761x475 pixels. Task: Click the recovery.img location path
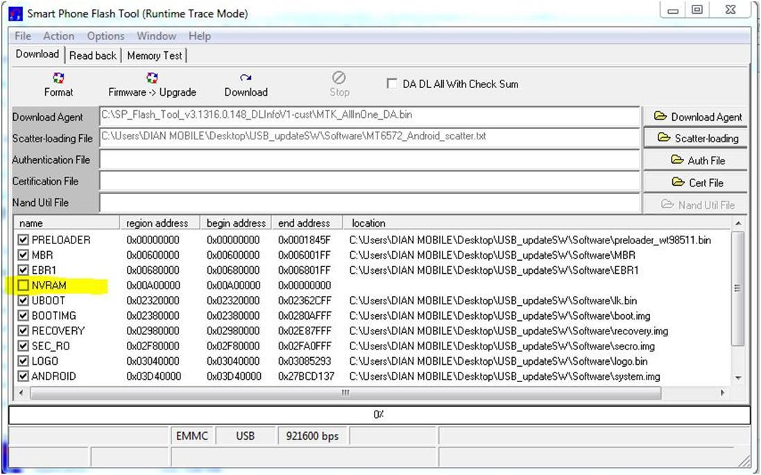click(x=508, y=331)
